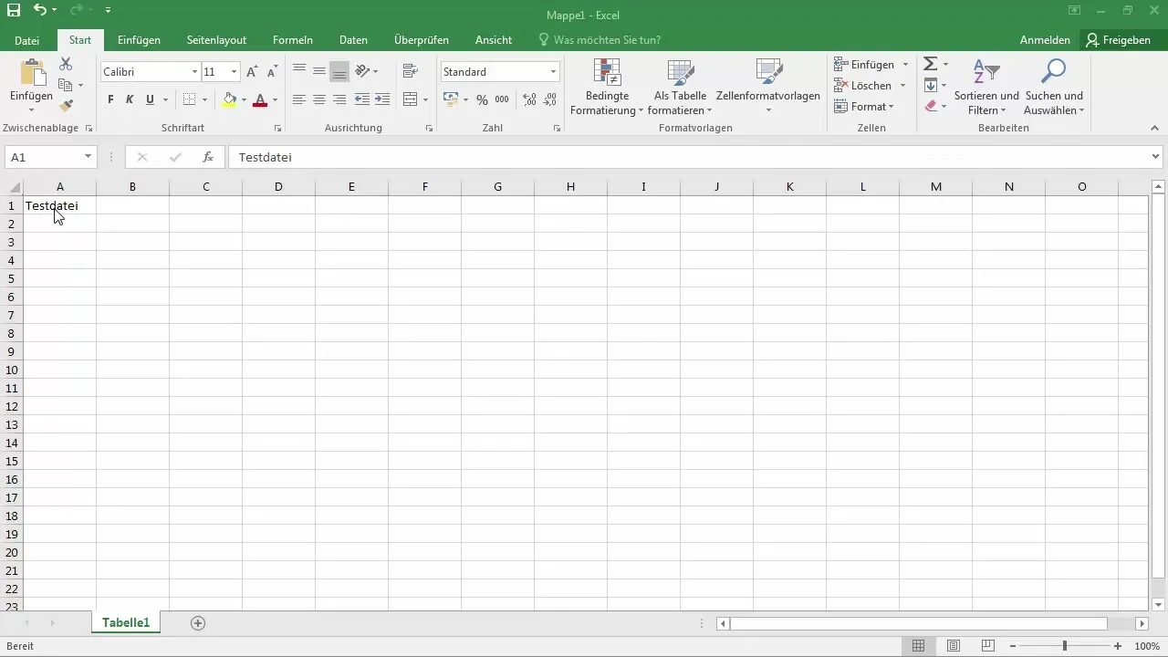Expand the Standard number format dropdown

coord(553,72)
